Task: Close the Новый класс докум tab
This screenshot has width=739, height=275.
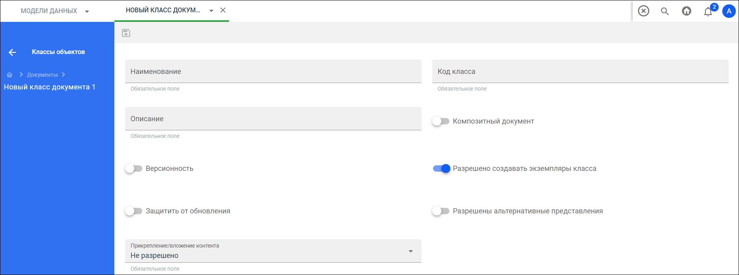Action: (223, 10)
